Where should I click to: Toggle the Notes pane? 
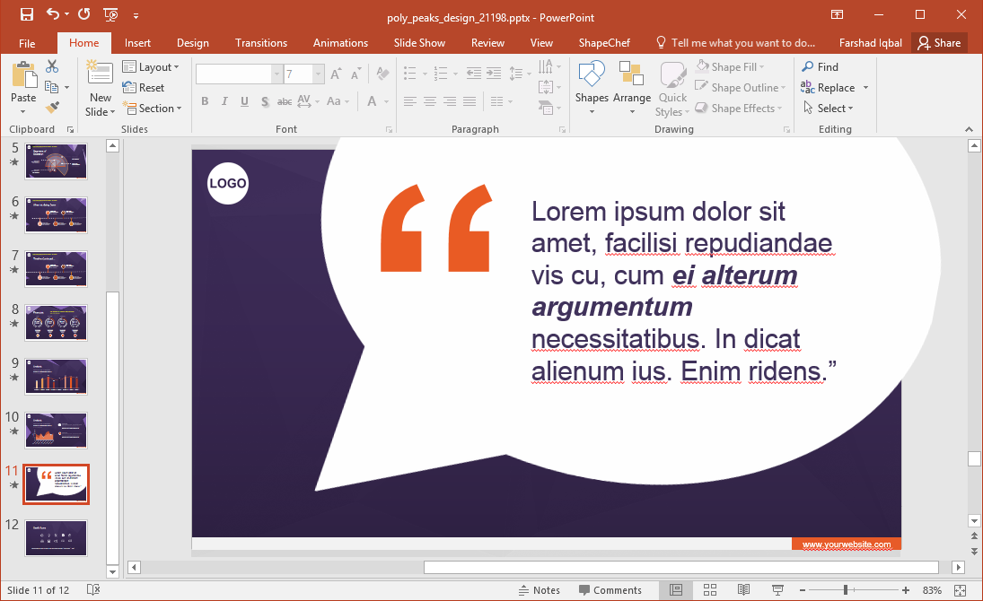(540, 590)
